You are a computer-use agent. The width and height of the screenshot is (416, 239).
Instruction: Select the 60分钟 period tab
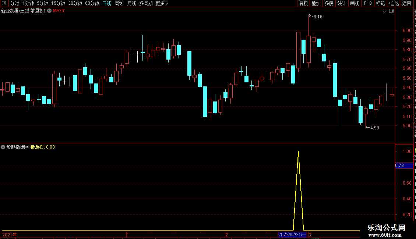coord(92,3)
